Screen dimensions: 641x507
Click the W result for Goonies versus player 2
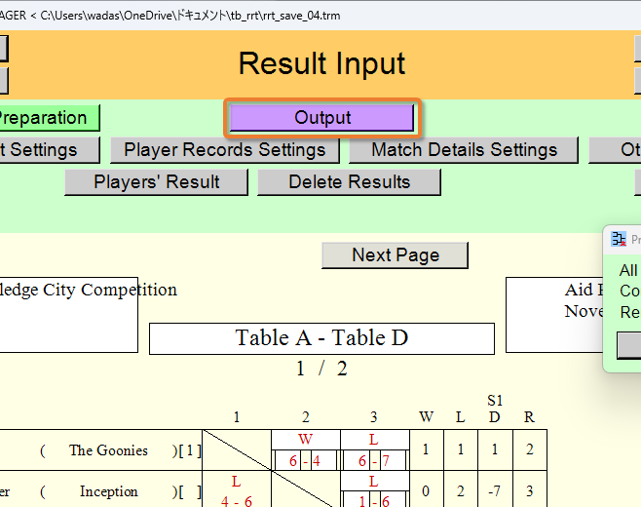tap(305, 439)
